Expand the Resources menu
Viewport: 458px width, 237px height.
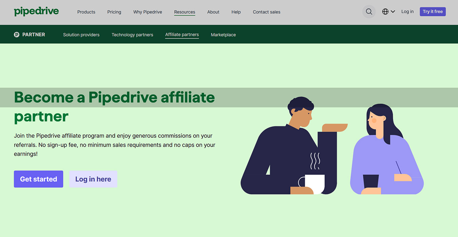click(185, 12)
